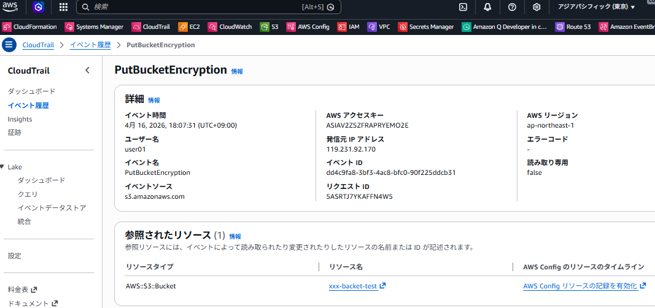Select event time 4月 16, 2026, 18:07:31
655x308 pixels.
coord(181,125)
